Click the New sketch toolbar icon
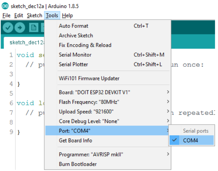This screenshot has height=171, width=218. tap(33, 28)
